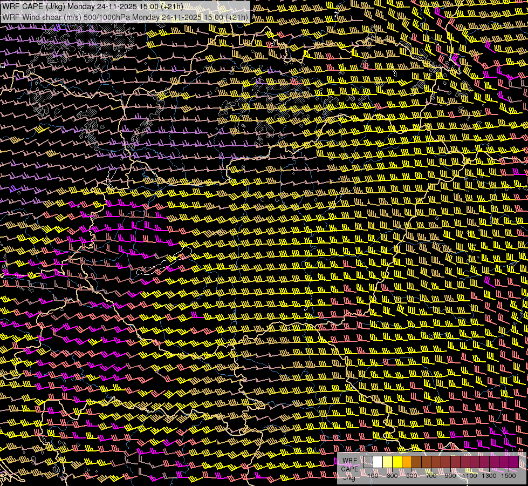Click the 1300 legend value label

[489, 476]
